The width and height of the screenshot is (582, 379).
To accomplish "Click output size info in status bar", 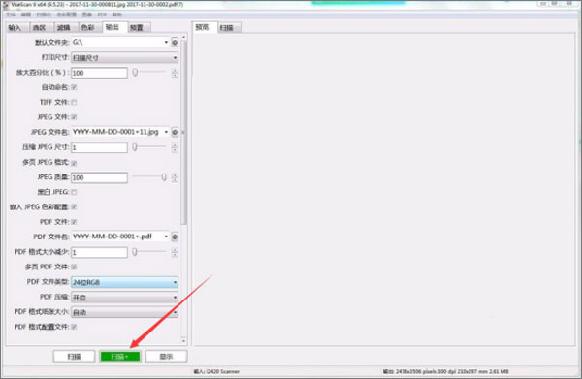I will coord(446,371).
